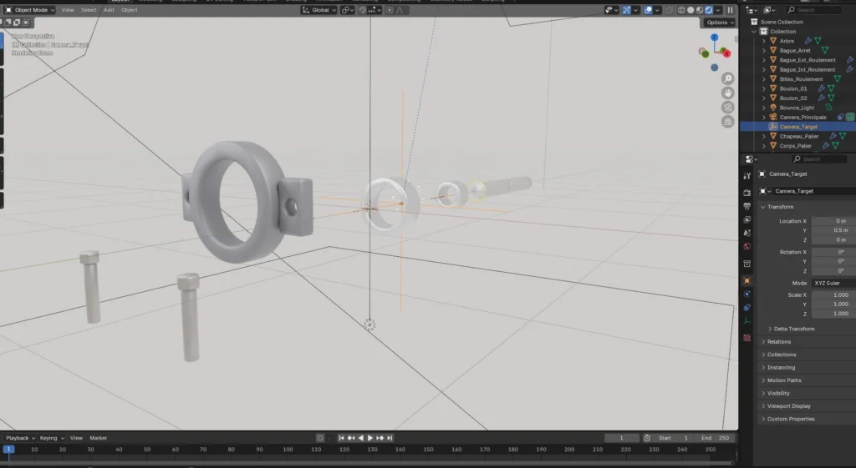The image size is (856, 468).
Task: Select solid viewport shading sphere
Action: tap(690, 10)
